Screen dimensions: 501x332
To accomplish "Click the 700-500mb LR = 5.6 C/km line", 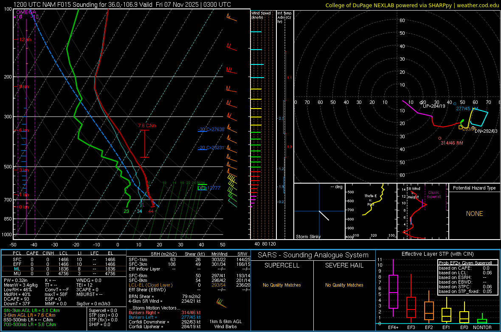I will (30, 325).
